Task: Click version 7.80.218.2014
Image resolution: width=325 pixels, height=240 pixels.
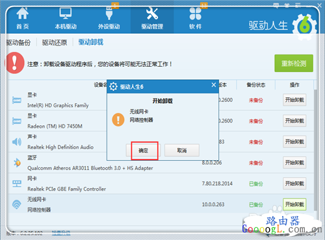Action: click(x=217, y=184)
